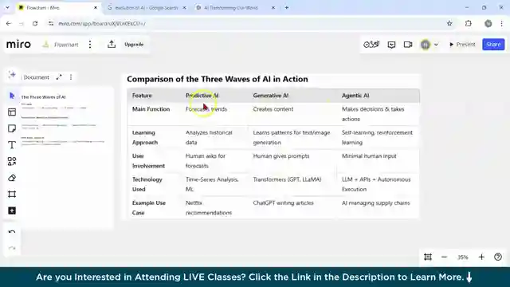Image resolution: width=510 pixels, height=287 pixels.
Task: Click the ChatGPT writing articles cell
Action: point(284,202)
